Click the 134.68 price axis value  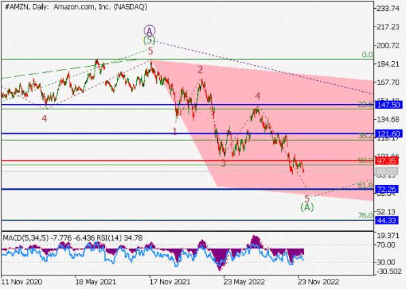pyautogui.click(x=388, y=120)
